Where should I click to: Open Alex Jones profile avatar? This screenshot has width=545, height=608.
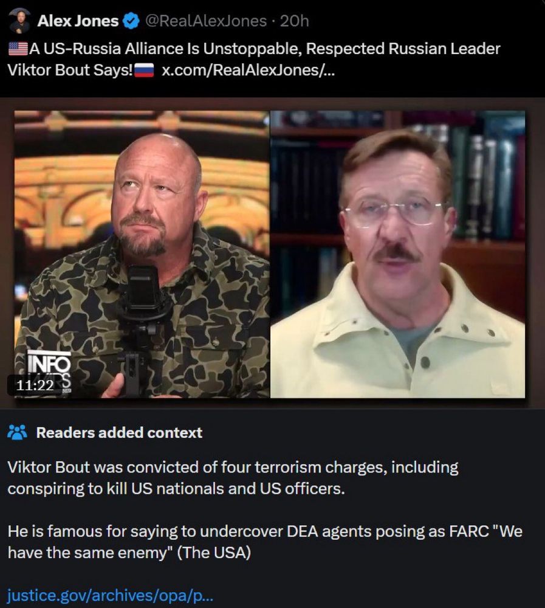pyautogui.click(x=19, y=21)
